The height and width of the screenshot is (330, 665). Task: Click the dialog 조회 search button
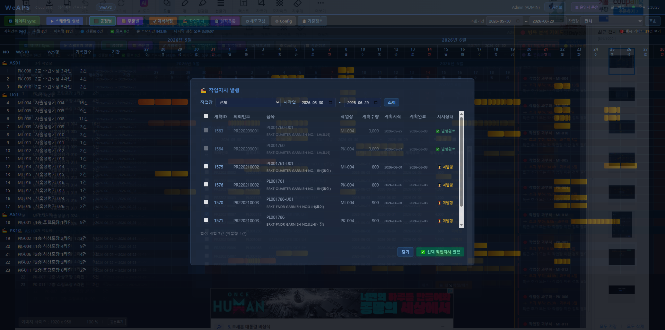pos(392,103)
